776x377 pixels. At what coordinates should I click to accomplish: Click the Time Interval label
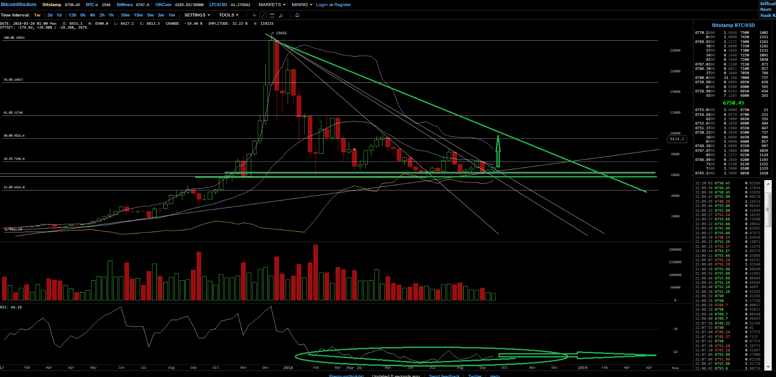[15, 15]
